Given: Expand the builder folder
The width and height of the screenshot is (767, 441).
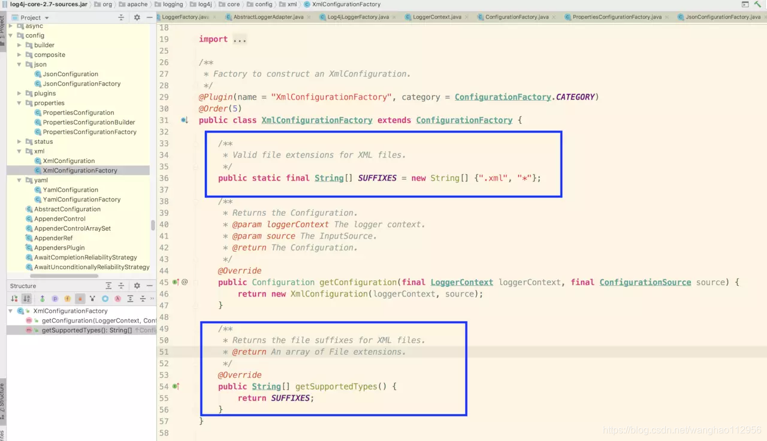Looking at the screenshot, I should [19, 45].
